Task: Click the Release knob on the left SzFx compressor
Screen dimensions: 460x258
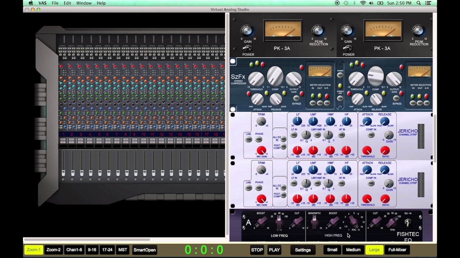Action: click(276, 99)
